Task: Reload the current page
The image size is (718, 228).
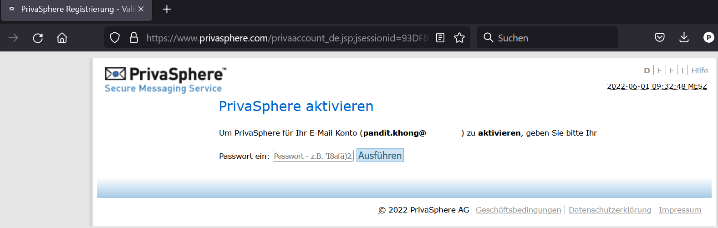Action: pyautogui.click(x=38, y=38)
